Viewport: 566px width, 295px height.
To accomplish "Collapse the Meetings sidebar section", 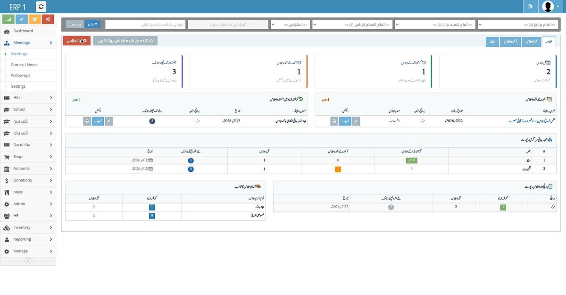I will (x=28, y=43).
